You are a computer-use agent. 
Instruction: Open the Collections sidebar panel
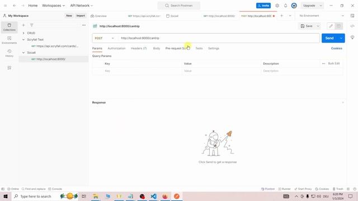(x=9, y=27)
